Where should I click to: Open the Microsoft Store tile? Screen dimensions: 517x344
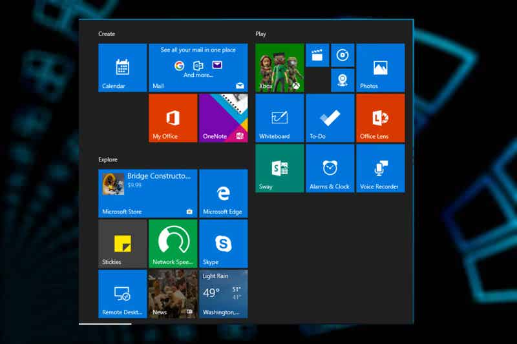(x=148, y=194)
